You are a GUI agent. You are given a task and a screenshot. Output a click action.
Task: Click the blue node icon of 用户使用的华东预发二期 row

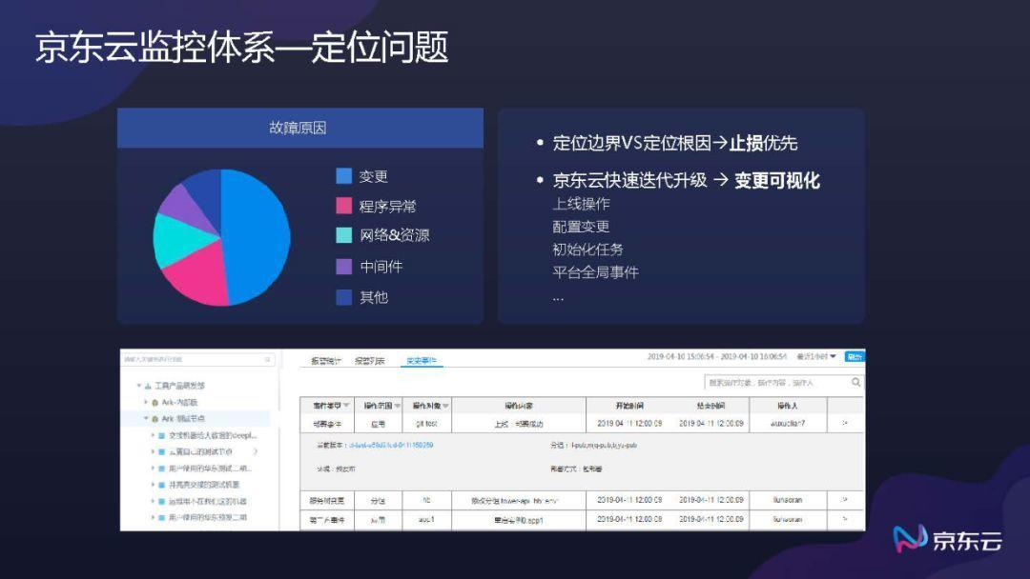coord(161,517)
